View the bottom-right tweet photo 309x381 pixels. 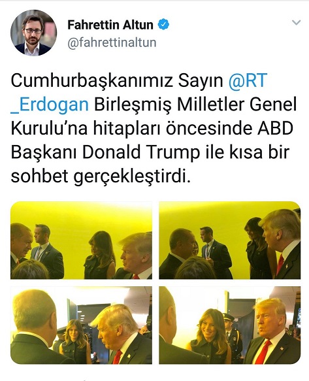230,325
